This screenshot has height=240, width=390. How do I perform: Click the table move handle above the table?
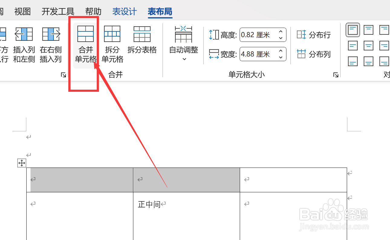click(x=21, y=163)
